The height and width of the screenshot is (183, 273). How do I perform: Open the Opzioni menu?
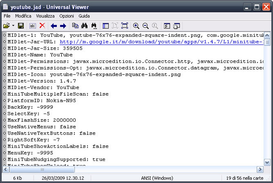pyautogui.click(x=66, y=16)
